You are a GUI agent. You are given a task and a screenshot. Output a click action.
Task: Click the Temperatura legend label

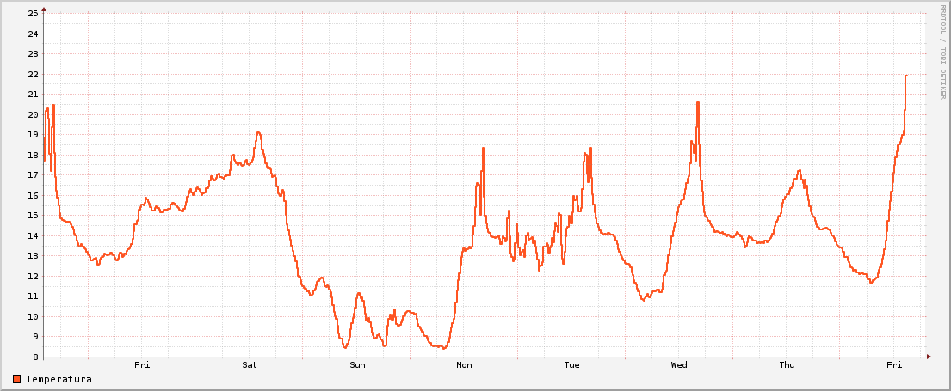pyautogui.click(x=59, y=379)
